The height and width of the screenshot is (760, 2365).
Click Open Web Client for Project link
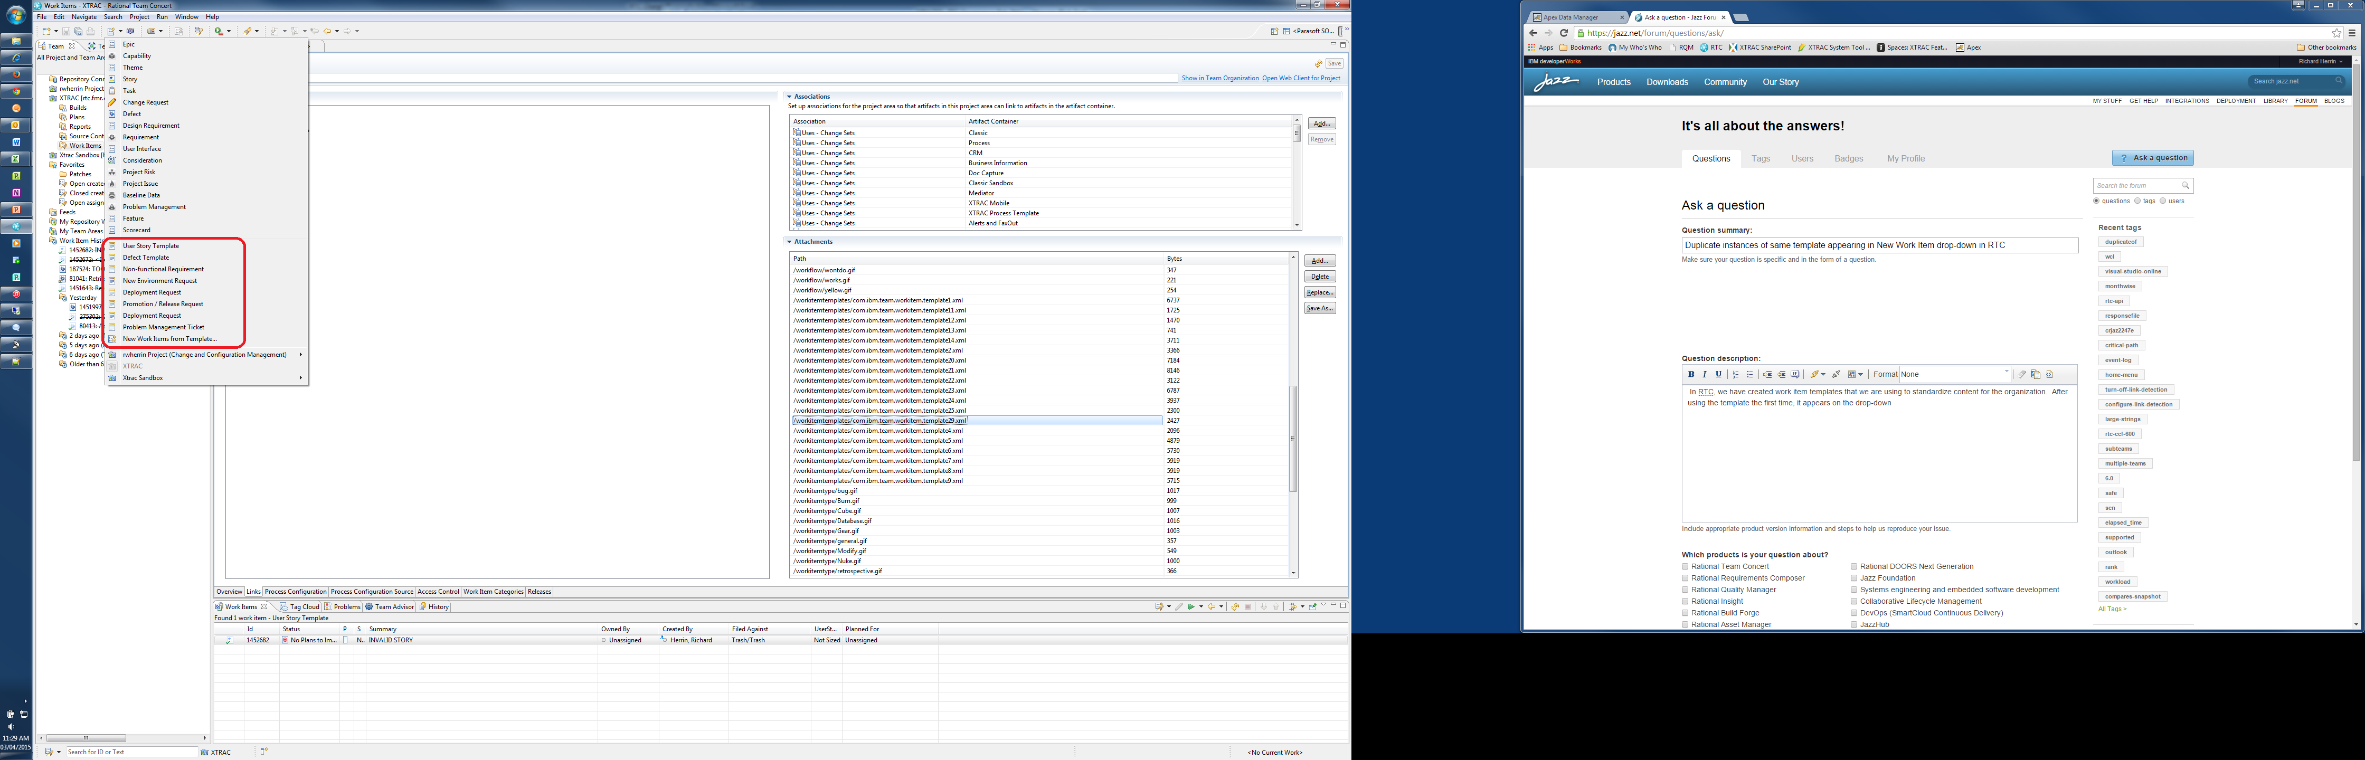(x=1301, y=78)
